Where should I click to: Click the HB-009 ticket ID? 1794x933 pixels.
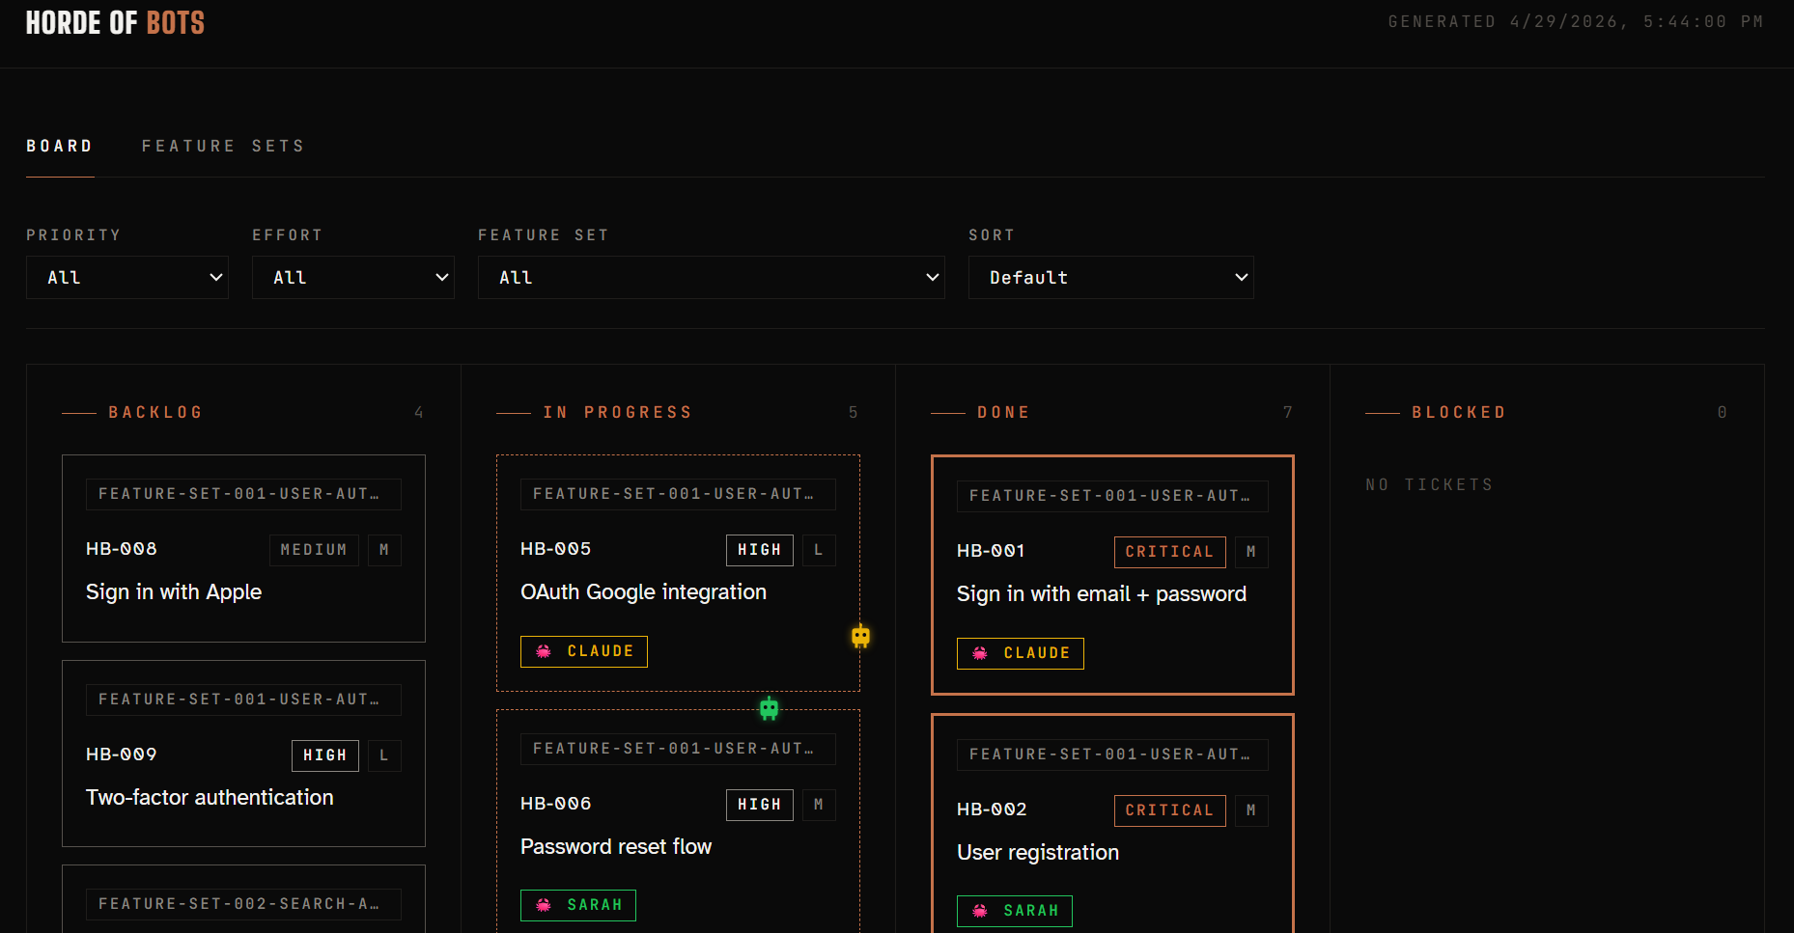(122, 755)
